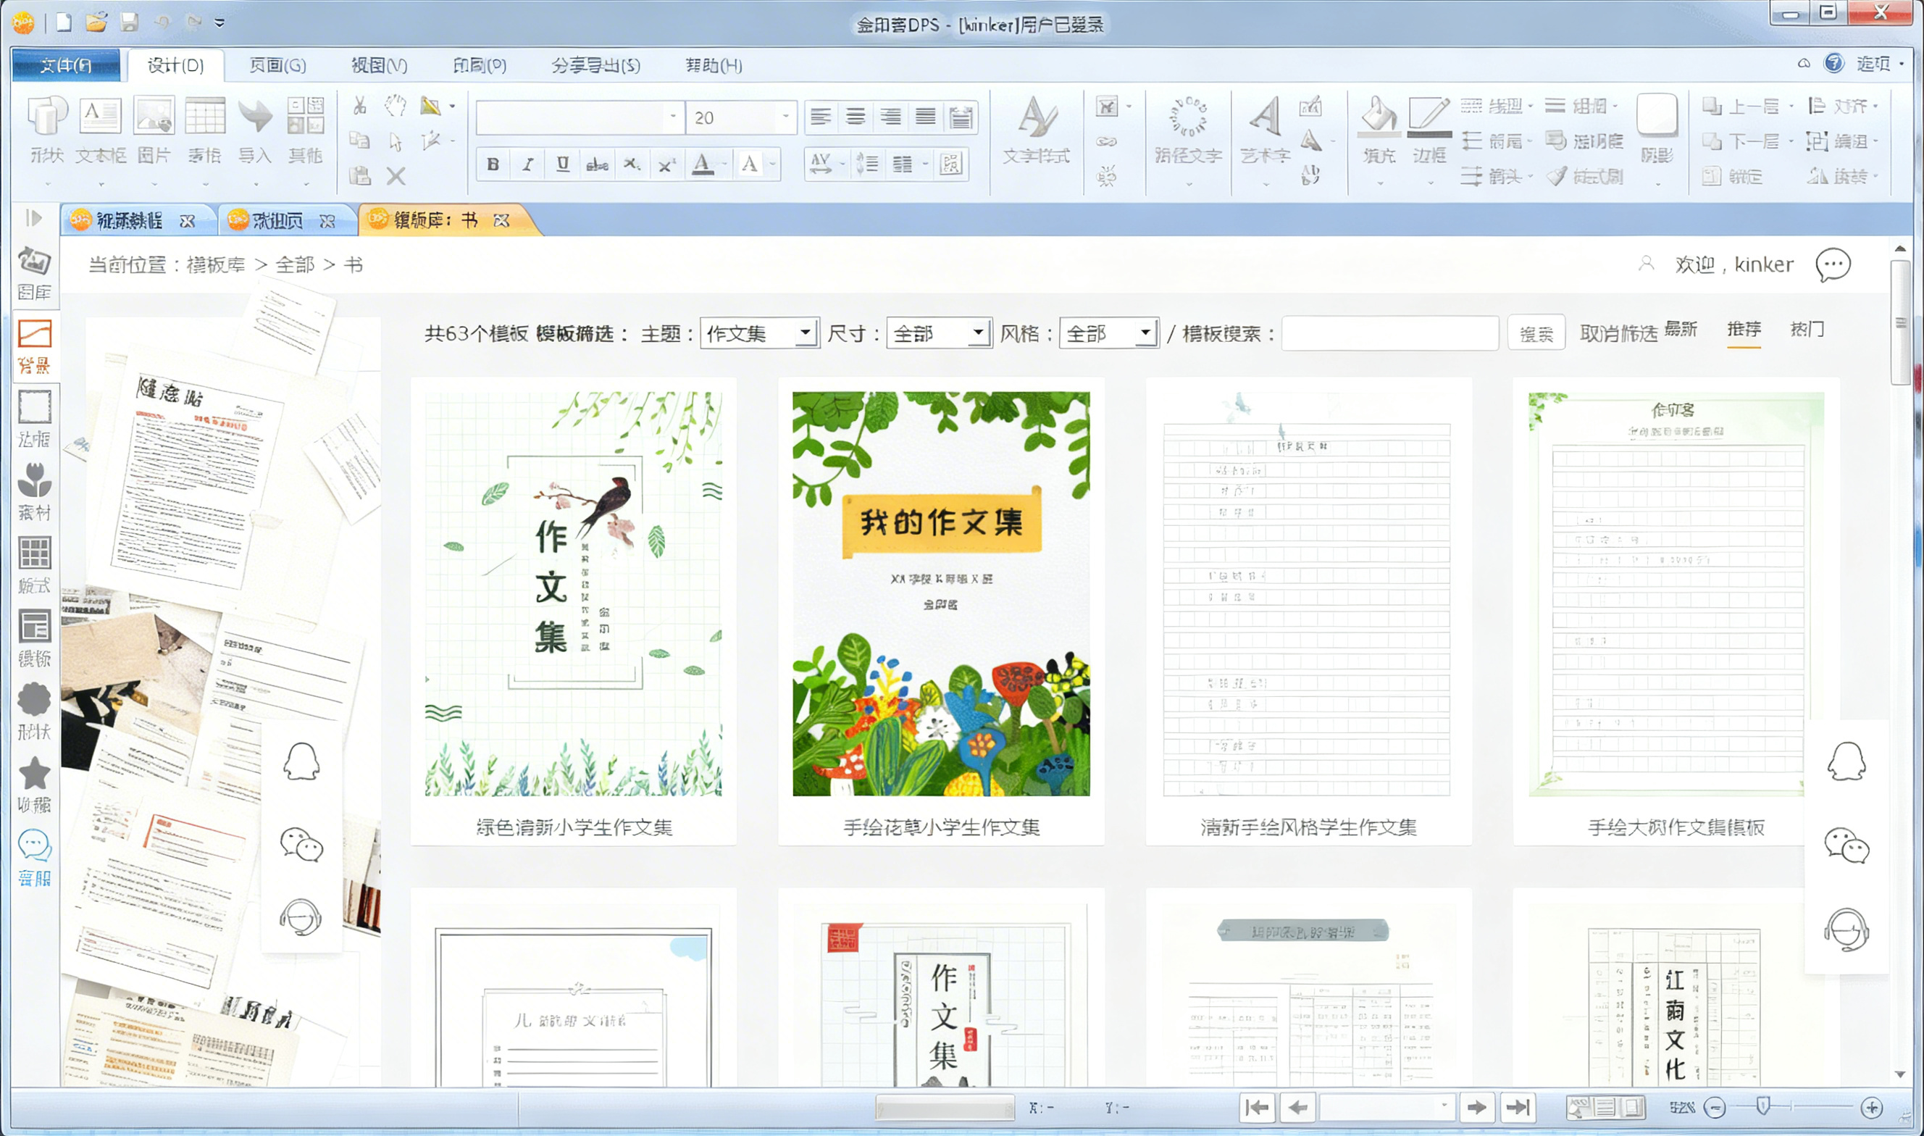
Task: Open the 分享导出(S) menu tab
Action: (x=595, y=66)
